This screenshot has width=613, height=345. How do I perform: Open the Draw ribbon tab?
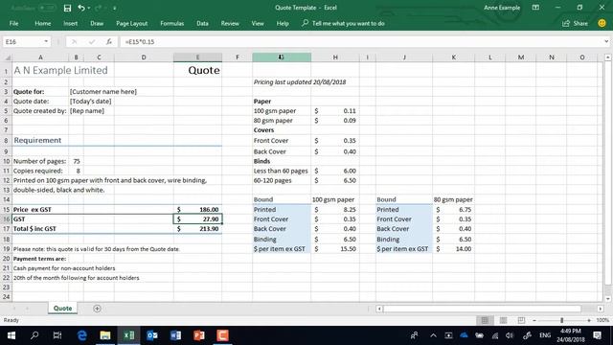[97, 23]
